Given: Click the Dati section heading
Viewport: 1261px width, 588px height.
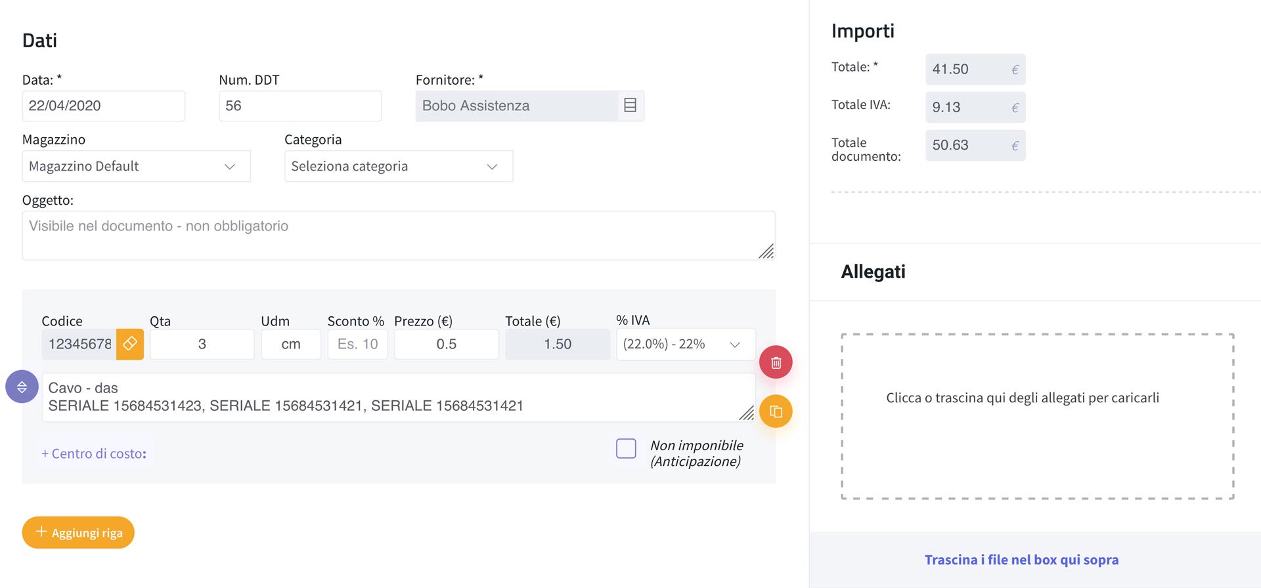Looking at the screenshot, I should [x=39, y=41].
